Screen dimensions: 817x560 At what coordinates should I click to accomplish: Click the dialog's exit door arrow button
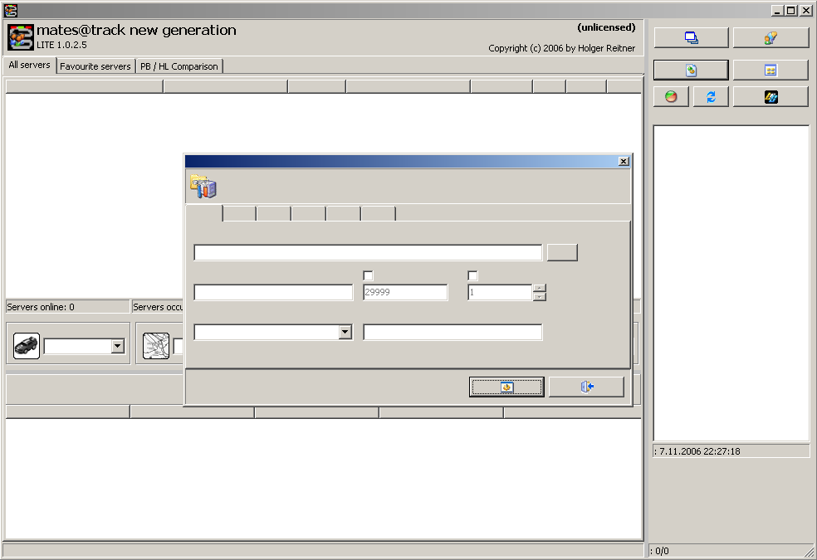(586, 387)
